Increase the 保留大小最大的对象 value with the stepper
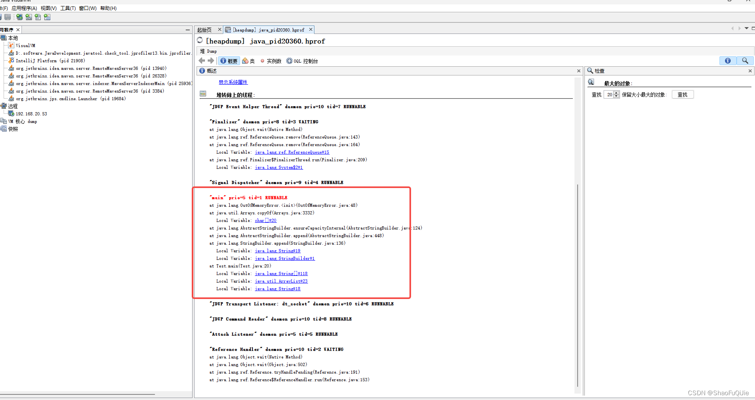This screenshot has height=400, width=755. tap(616, 93)
